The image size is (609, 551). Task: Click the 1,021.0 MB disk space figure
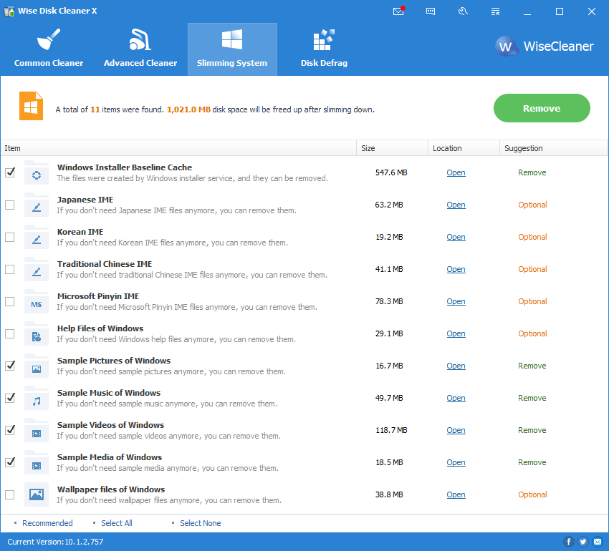(188, 109)
